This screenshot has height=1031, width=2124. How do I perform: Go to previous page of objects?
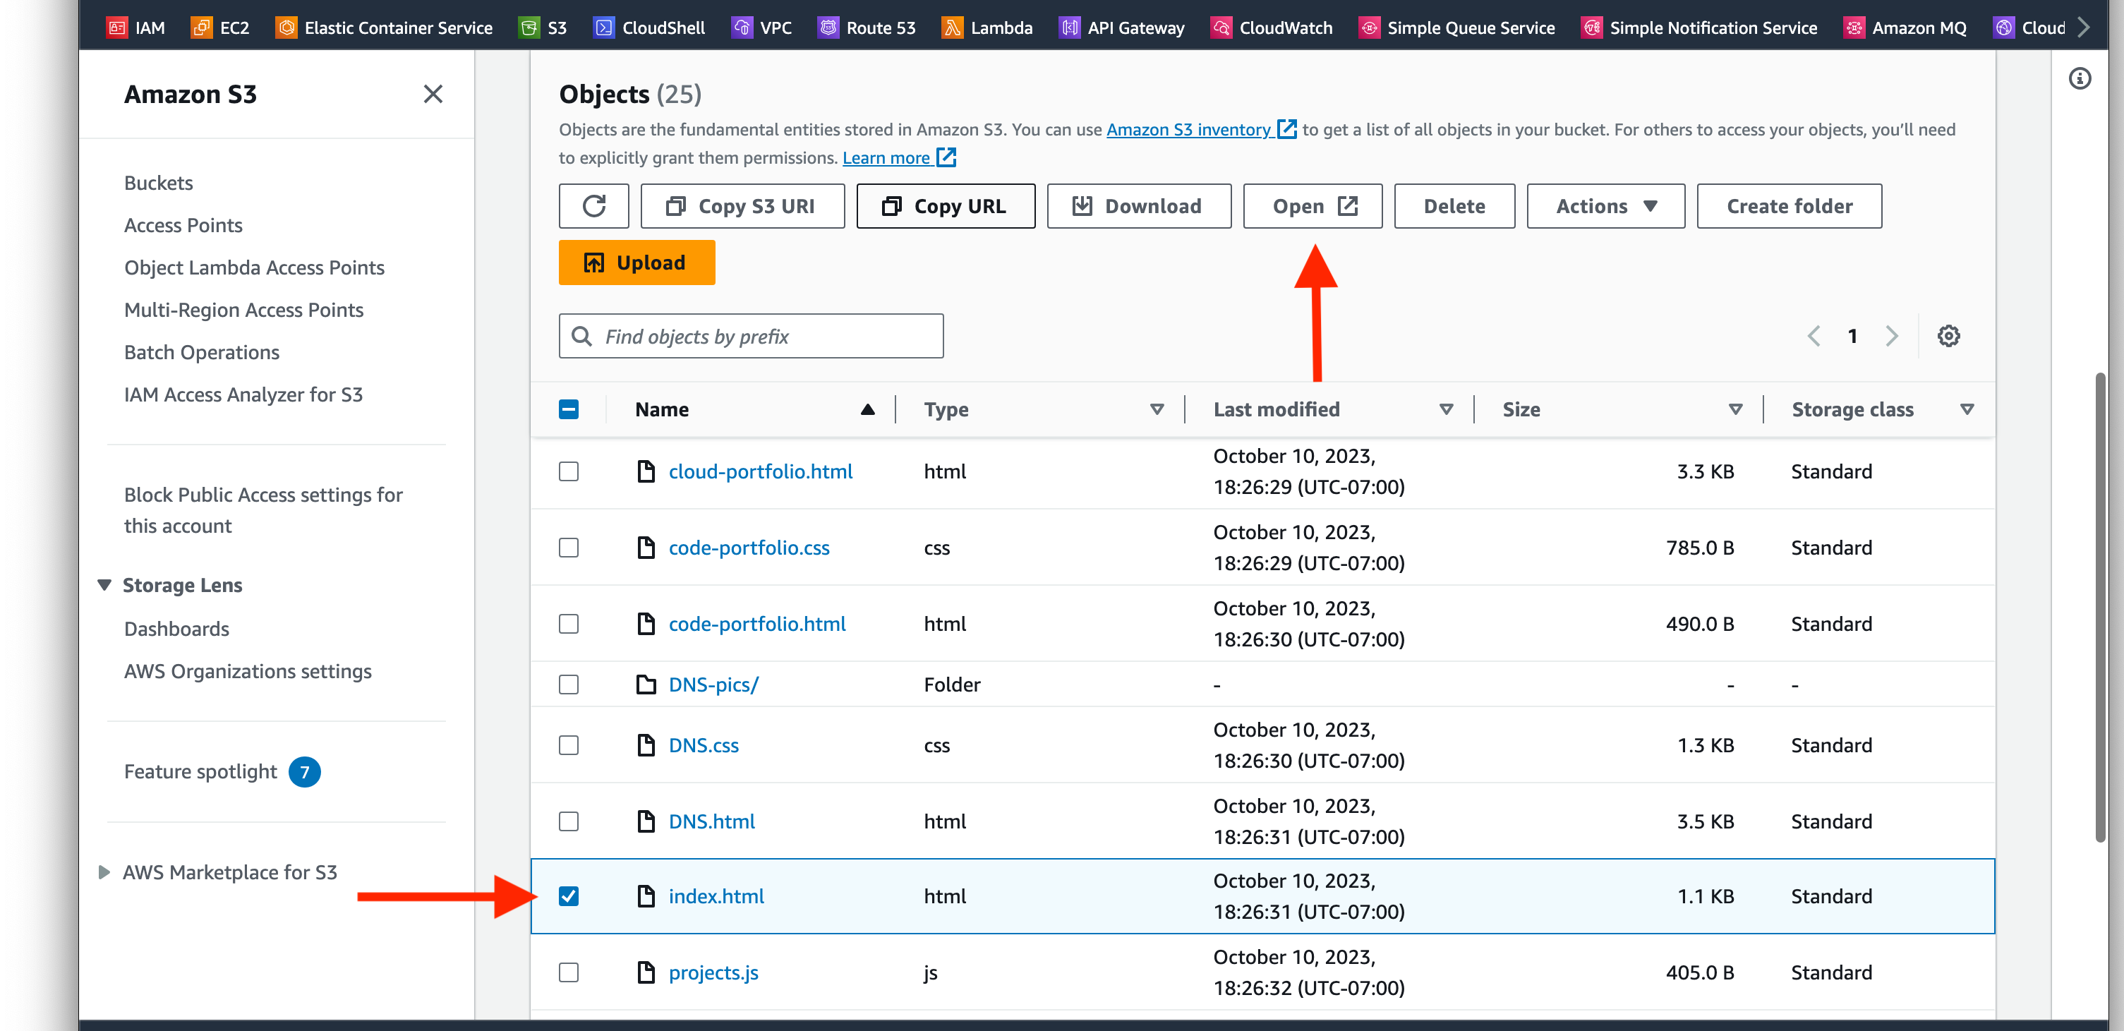point(1813,336)
